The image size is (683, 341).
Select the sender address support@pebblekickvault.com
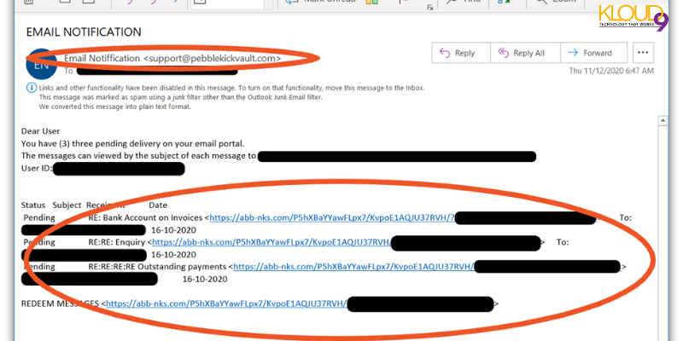[x=213, y=58]
